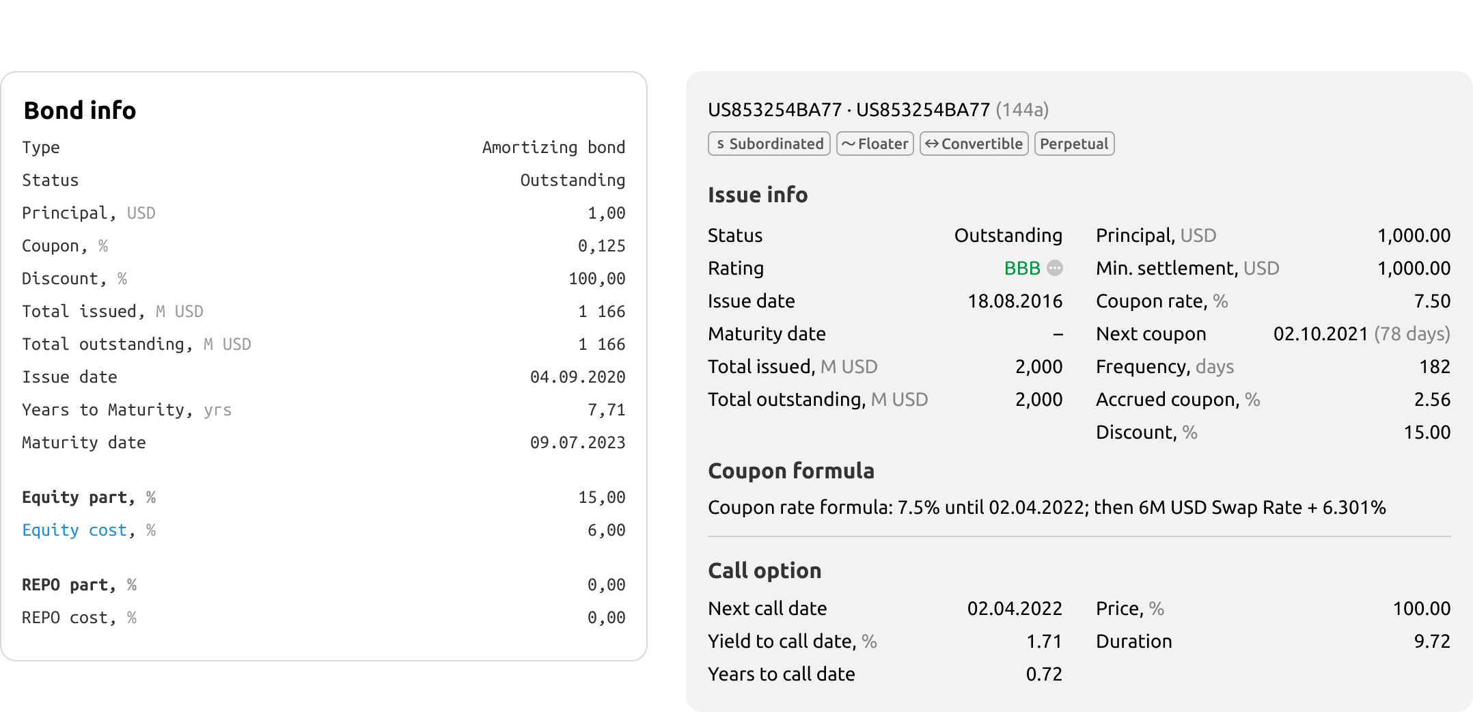The width and height of the screenshot is (1473, 712).
Task: Click the Amortizing bond type value
Action: tap(553, 148)
